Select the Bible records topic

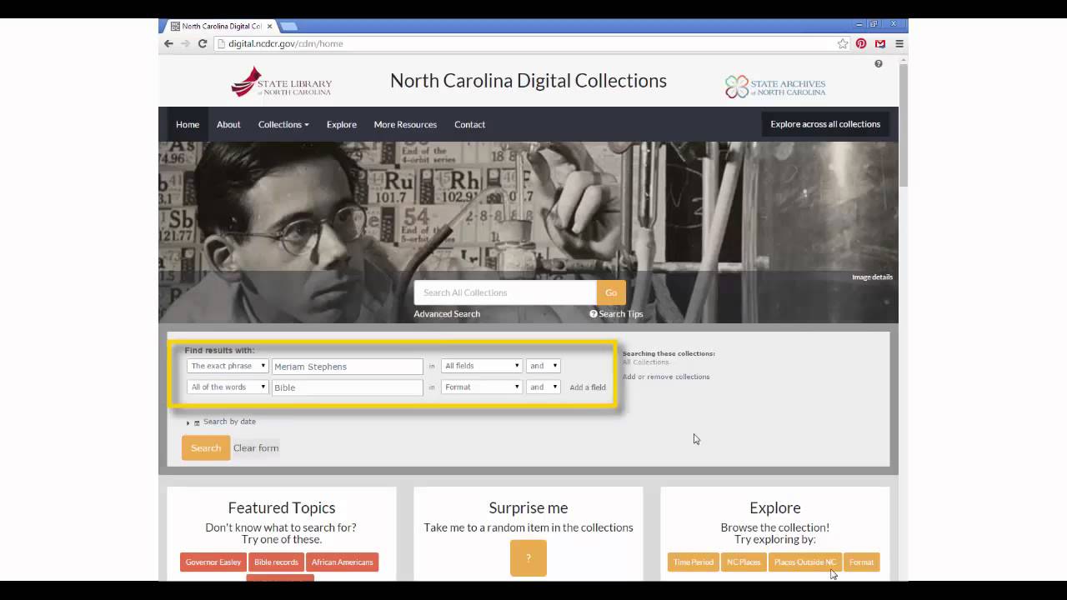point(276,562)
